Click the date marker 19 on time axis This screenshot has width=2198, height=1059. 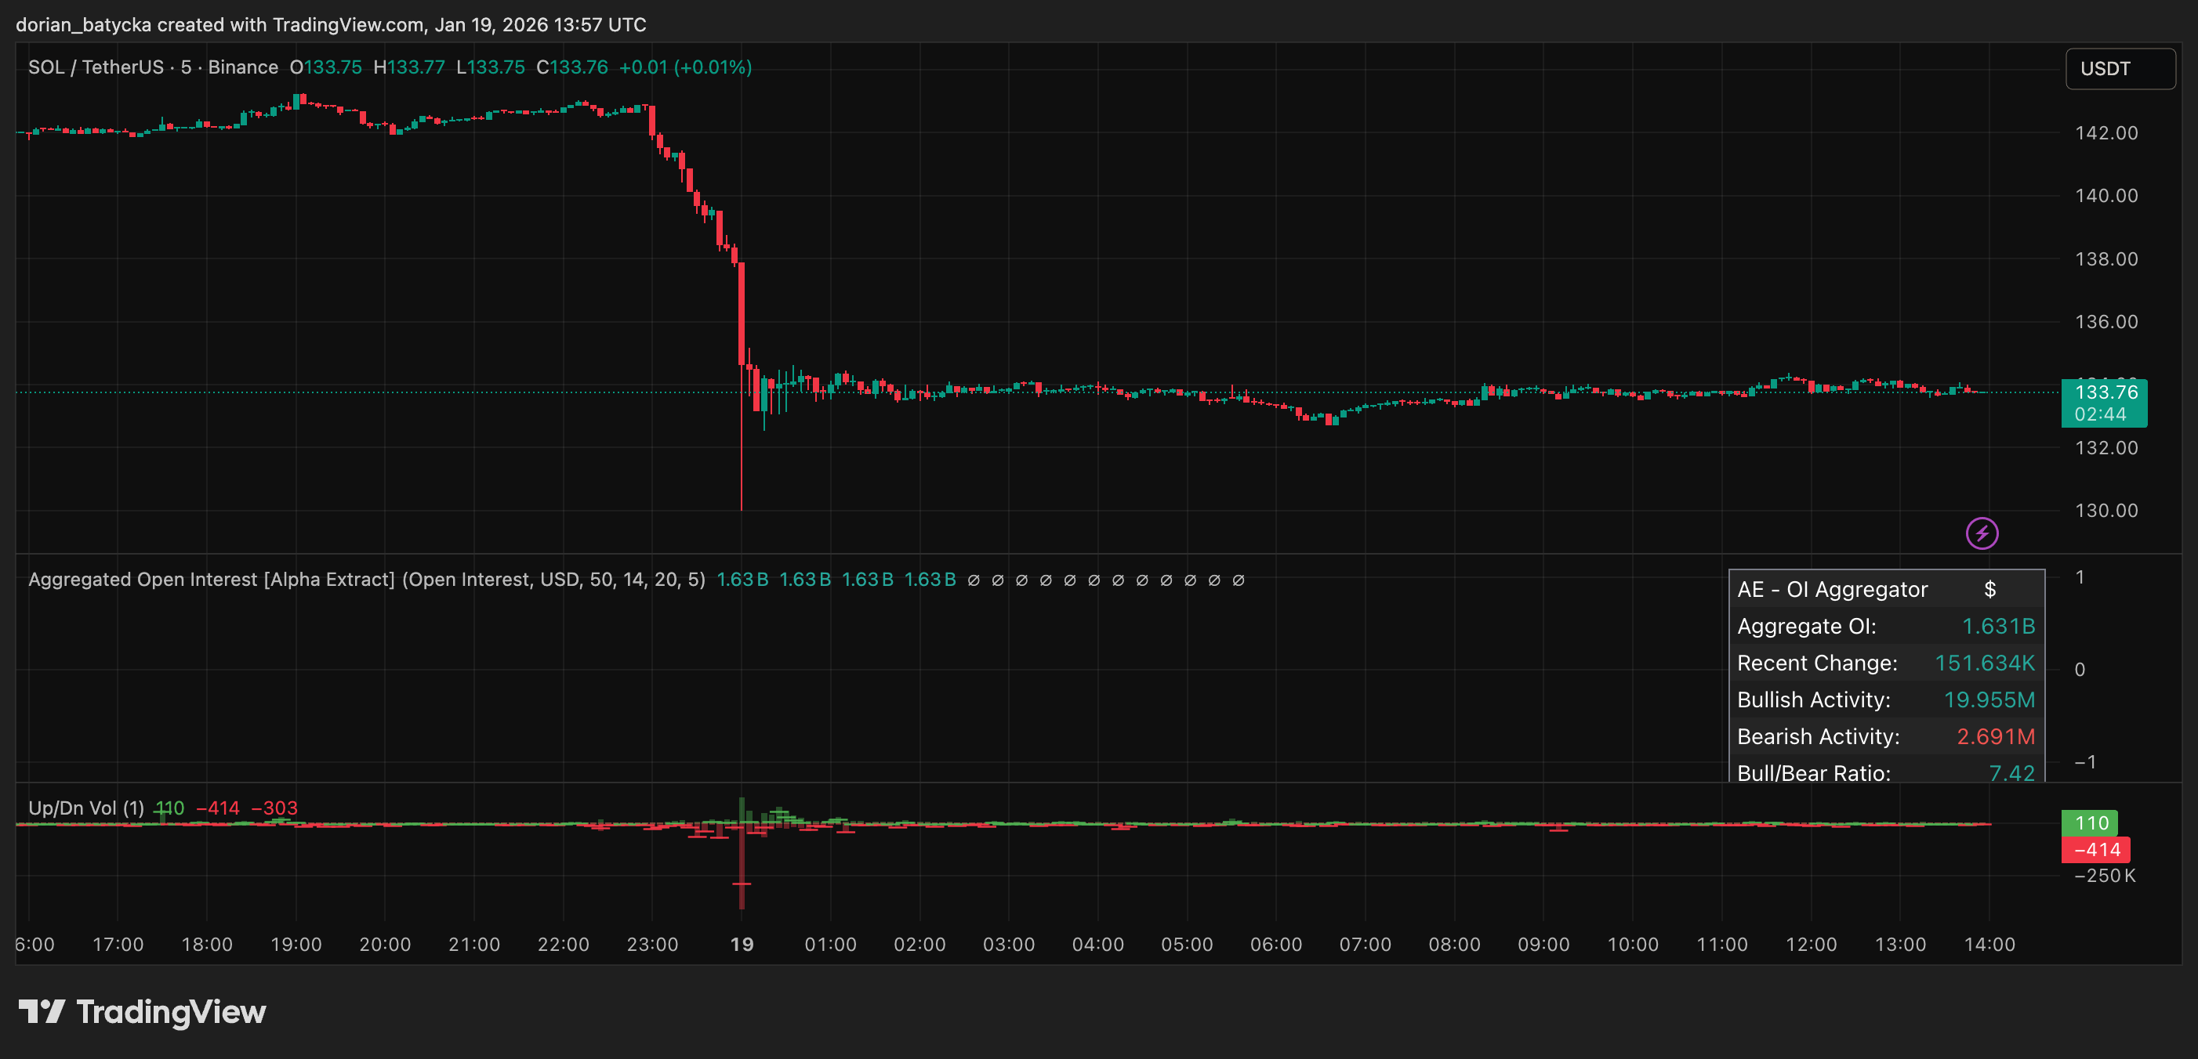[x=742, y=944]
